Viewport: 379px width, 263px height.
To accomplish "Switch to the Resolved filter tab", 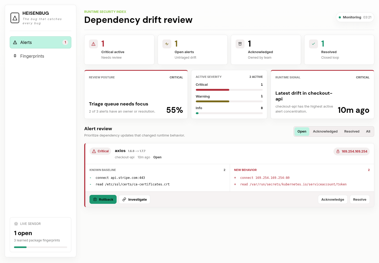I will pyautogui.click(x=352, y=131).
